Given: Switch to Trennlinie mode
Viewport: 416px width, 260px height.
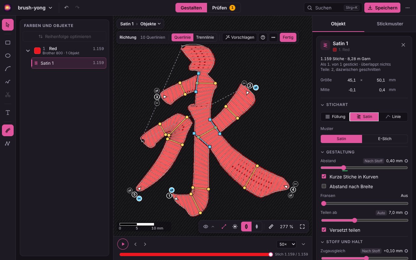Looking at the screenshot, I should tap(205, 37).
